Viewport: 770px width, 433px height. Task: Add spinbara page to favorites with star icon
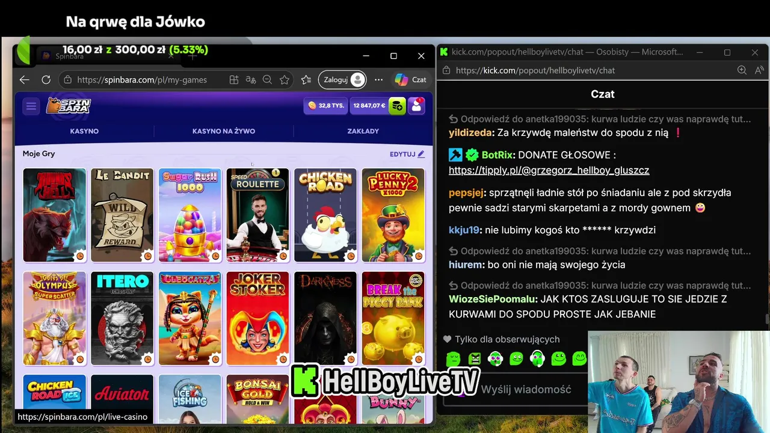285,79
